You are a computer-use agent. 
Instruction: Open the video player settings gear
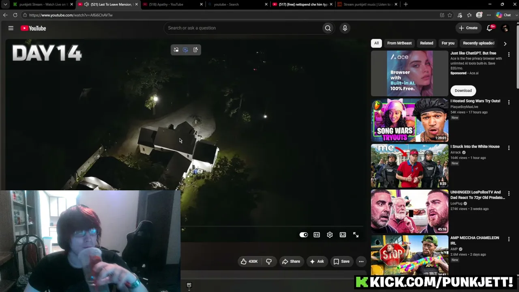(330, 235)
